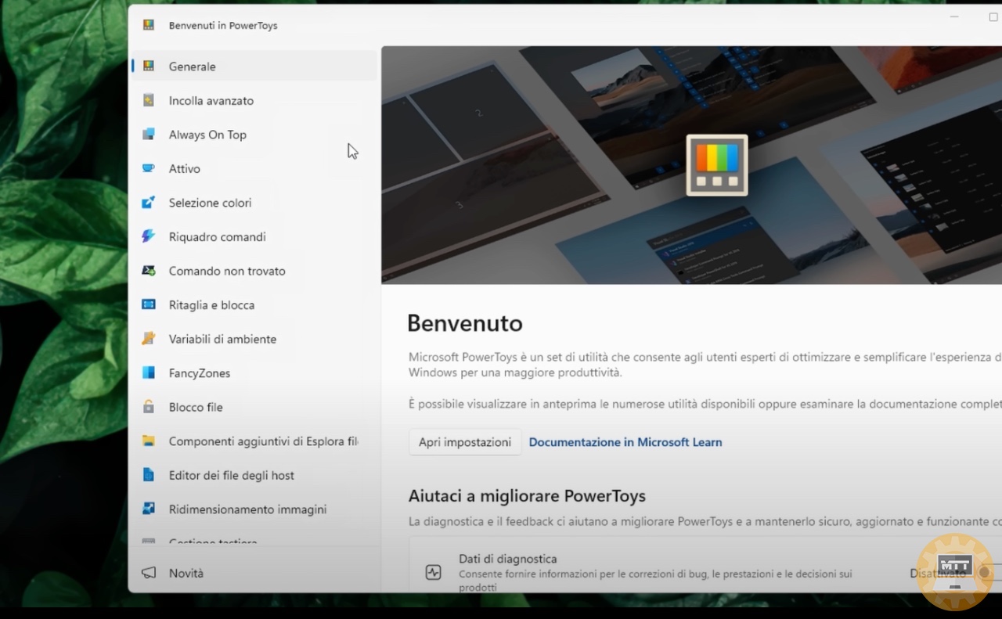Click the Benvenuti in PowerToys window title

pos(223,25)
